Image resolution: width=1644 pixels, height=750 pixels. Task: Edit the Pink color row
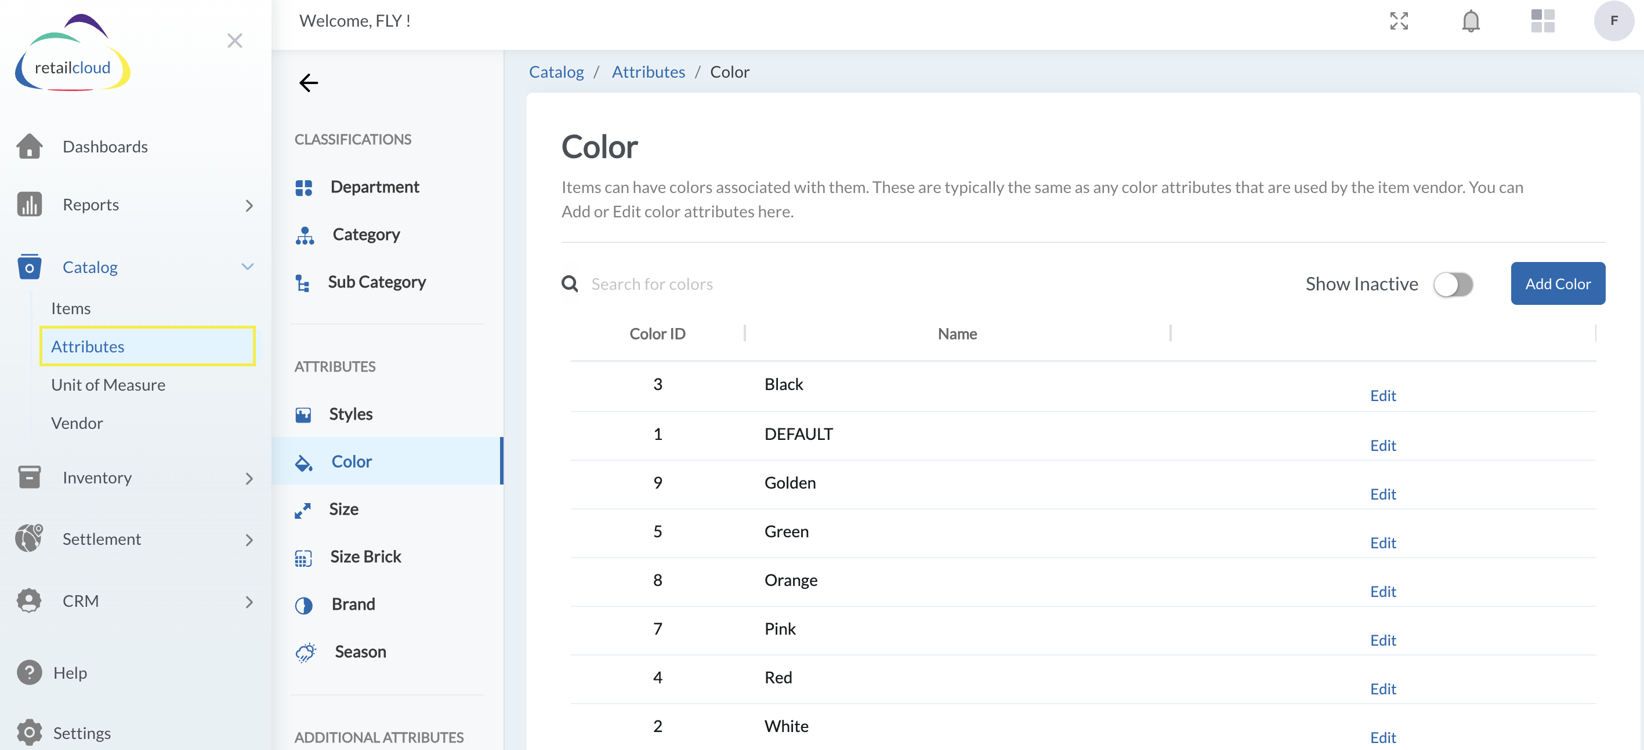1382,640
